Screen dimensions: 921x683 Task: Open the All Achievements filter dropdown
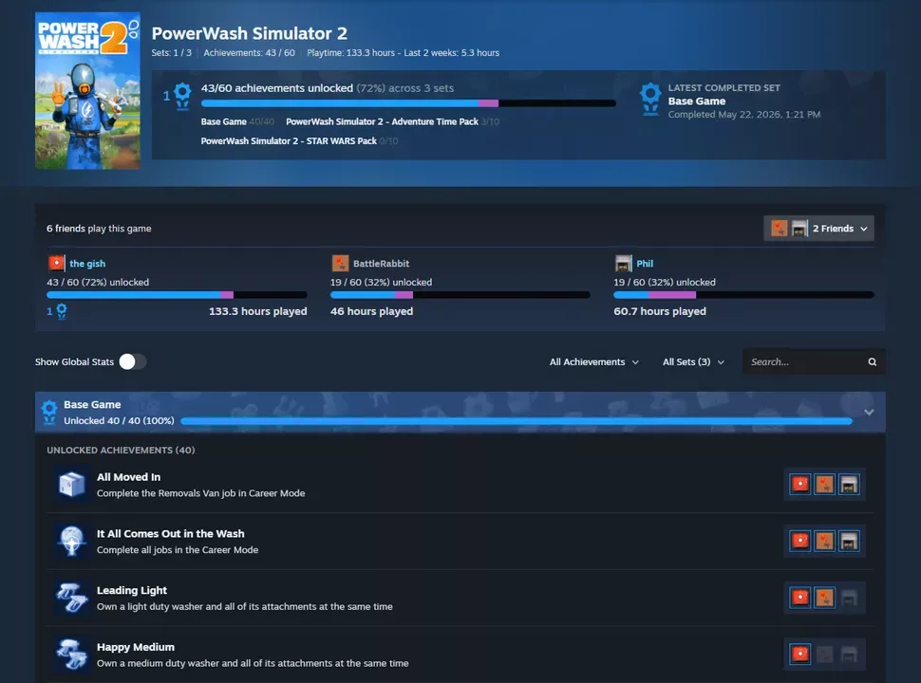593,362
